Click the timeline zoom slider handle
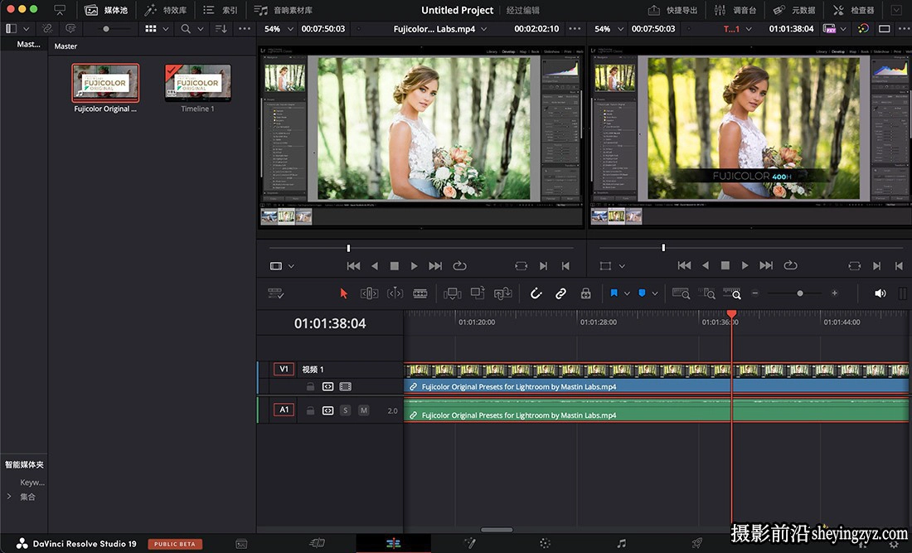912x553 pixels. pos(800,293)
